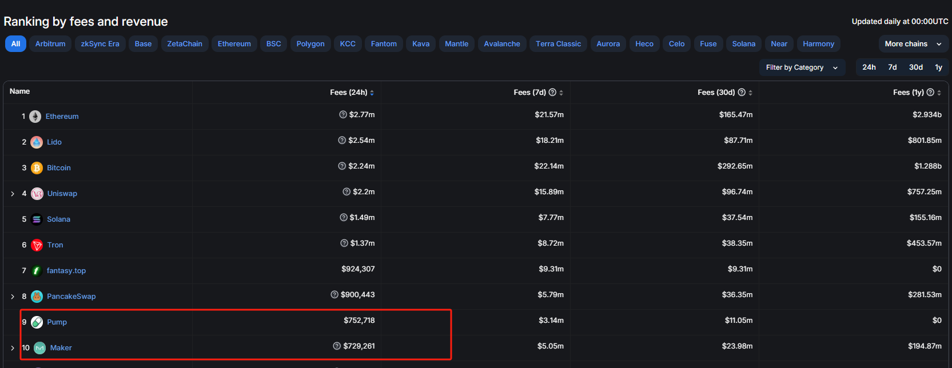The height and width of the screenshot is (368, 952).
Task: Select the Harmony chain tab
Action: pyautogui.click(x=818, y=44)
